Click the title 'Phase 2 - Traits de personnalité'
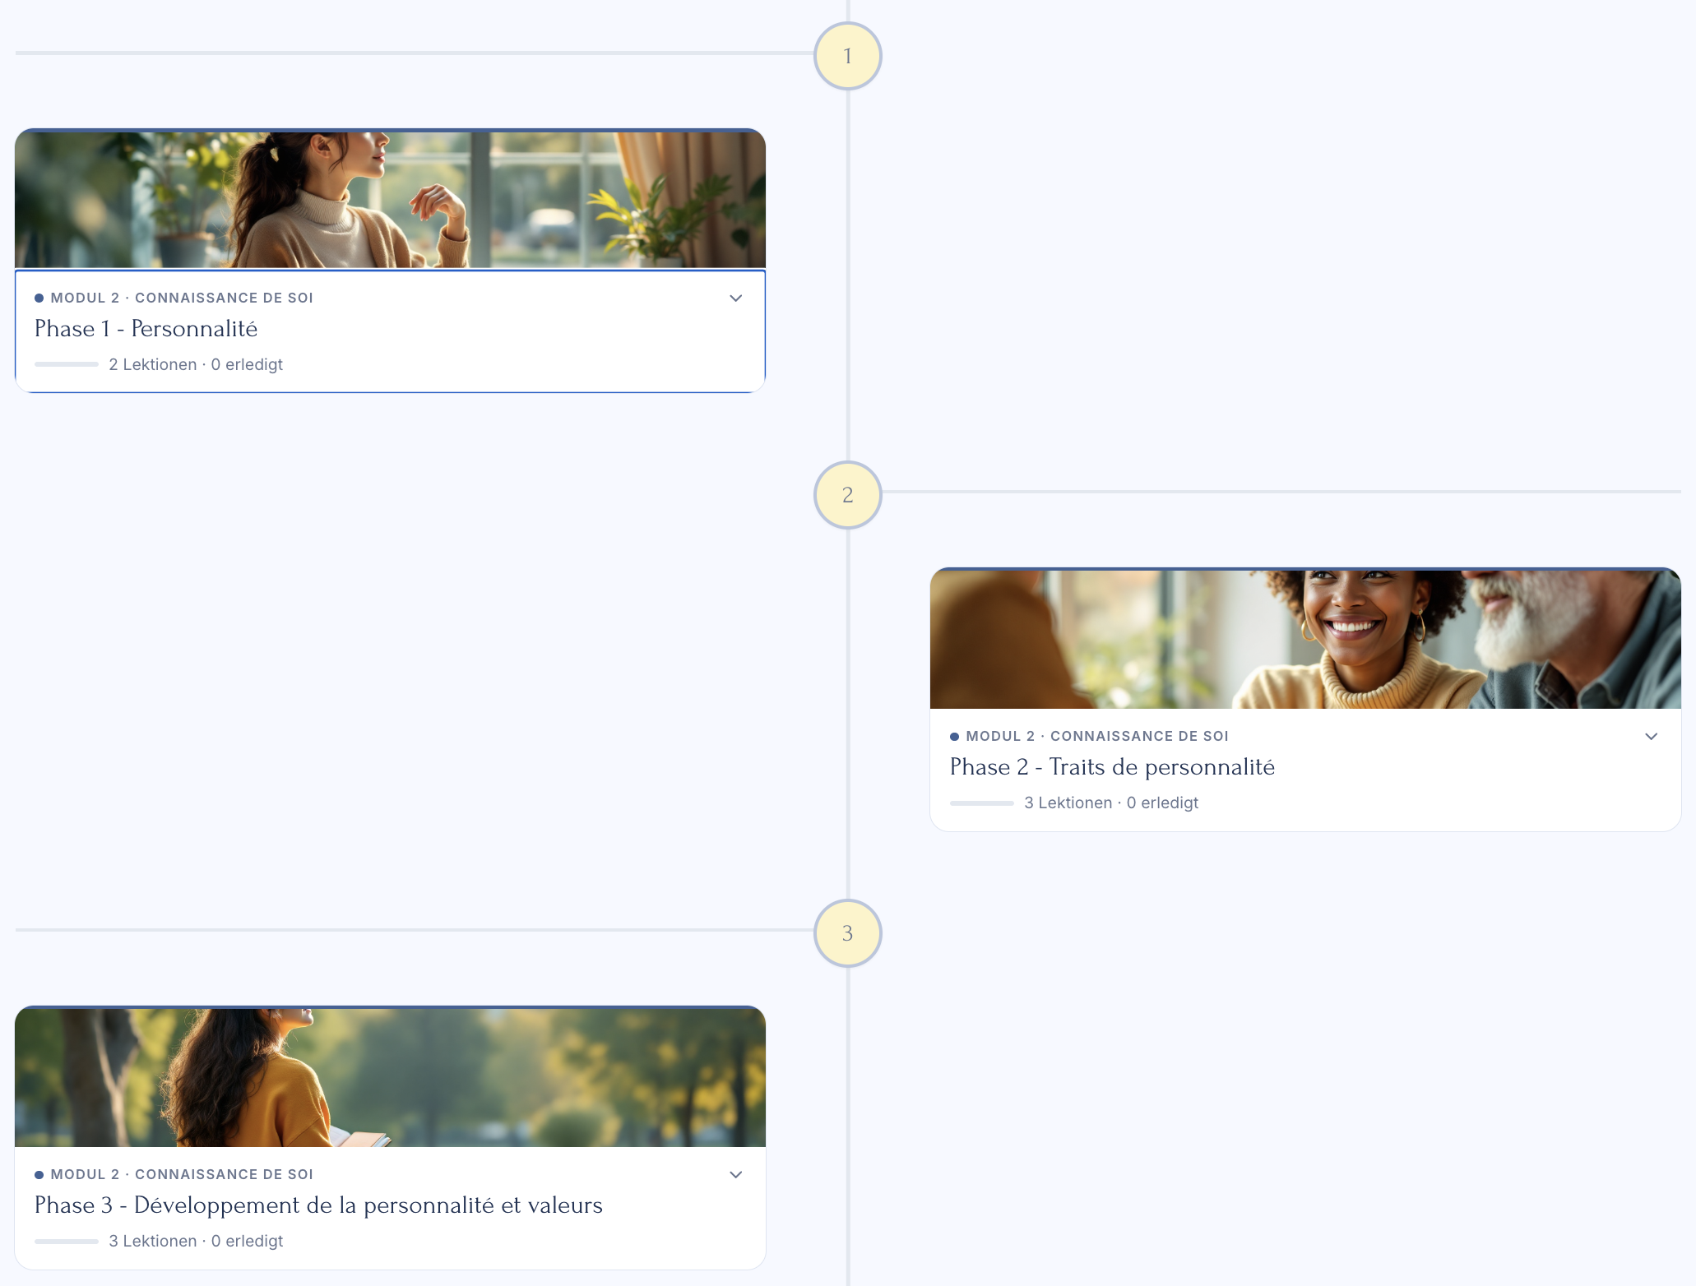The width and height of the screenshot is (1696, 1286). click(1112, 767)
